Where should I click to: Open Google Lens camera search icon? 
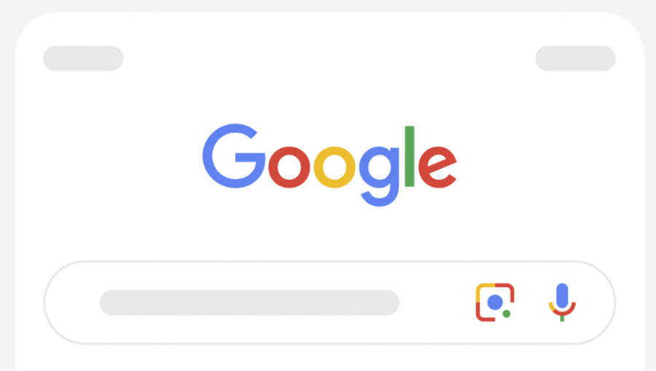[495, 302]
